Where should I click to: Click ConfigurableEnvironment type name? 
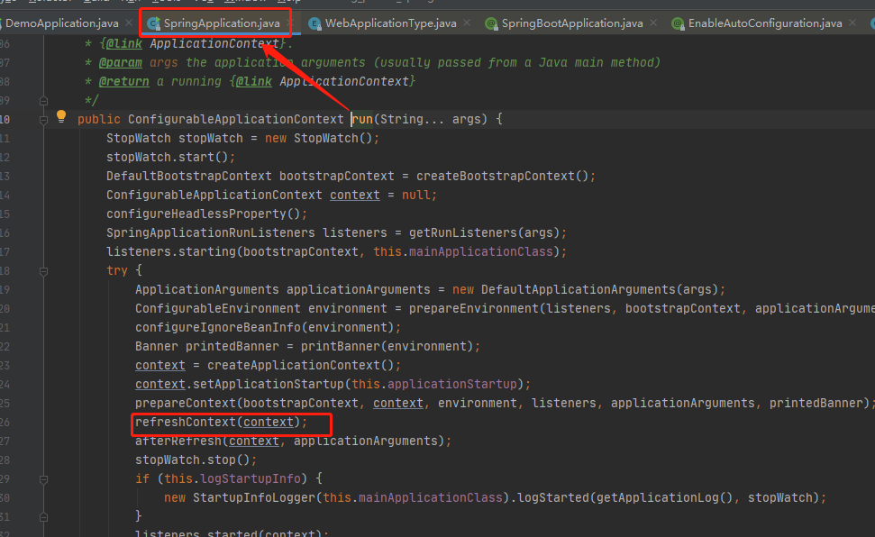[218, 309]
